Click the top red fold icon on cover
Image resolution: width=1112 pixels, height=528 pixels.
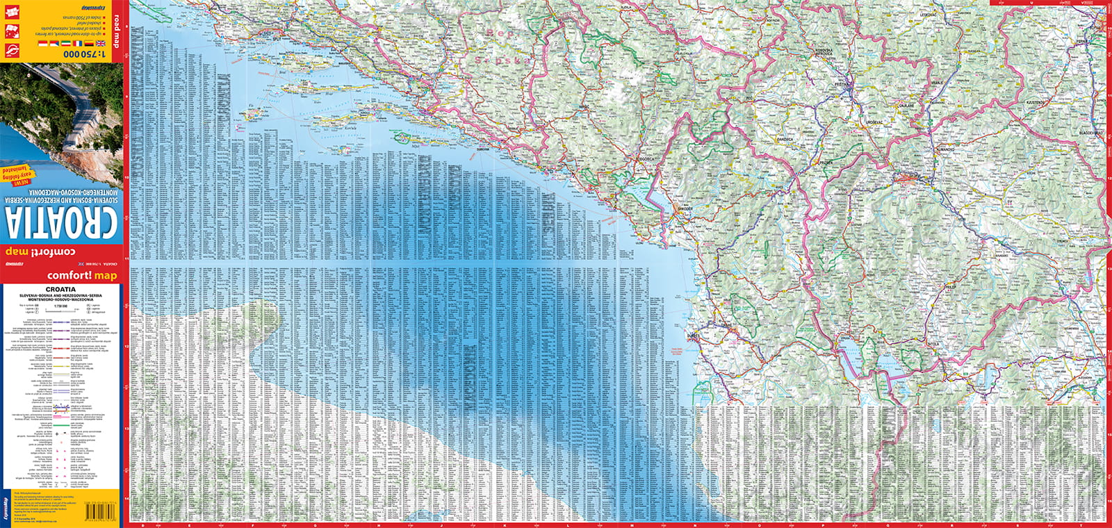click(x=10, y=12)
